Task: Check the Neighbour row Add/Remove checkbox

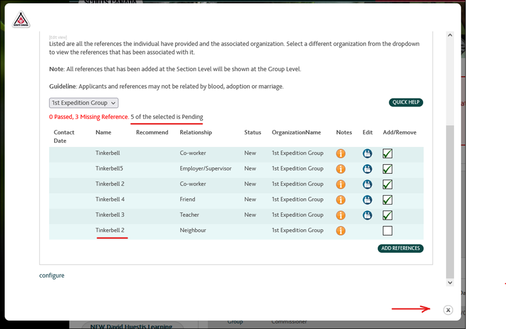Action: [387, 231]
